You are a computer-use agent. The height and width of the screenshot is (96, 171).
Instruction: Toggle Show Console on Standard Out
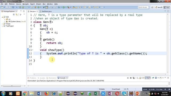pyautogui.click(x=146, y=78)
